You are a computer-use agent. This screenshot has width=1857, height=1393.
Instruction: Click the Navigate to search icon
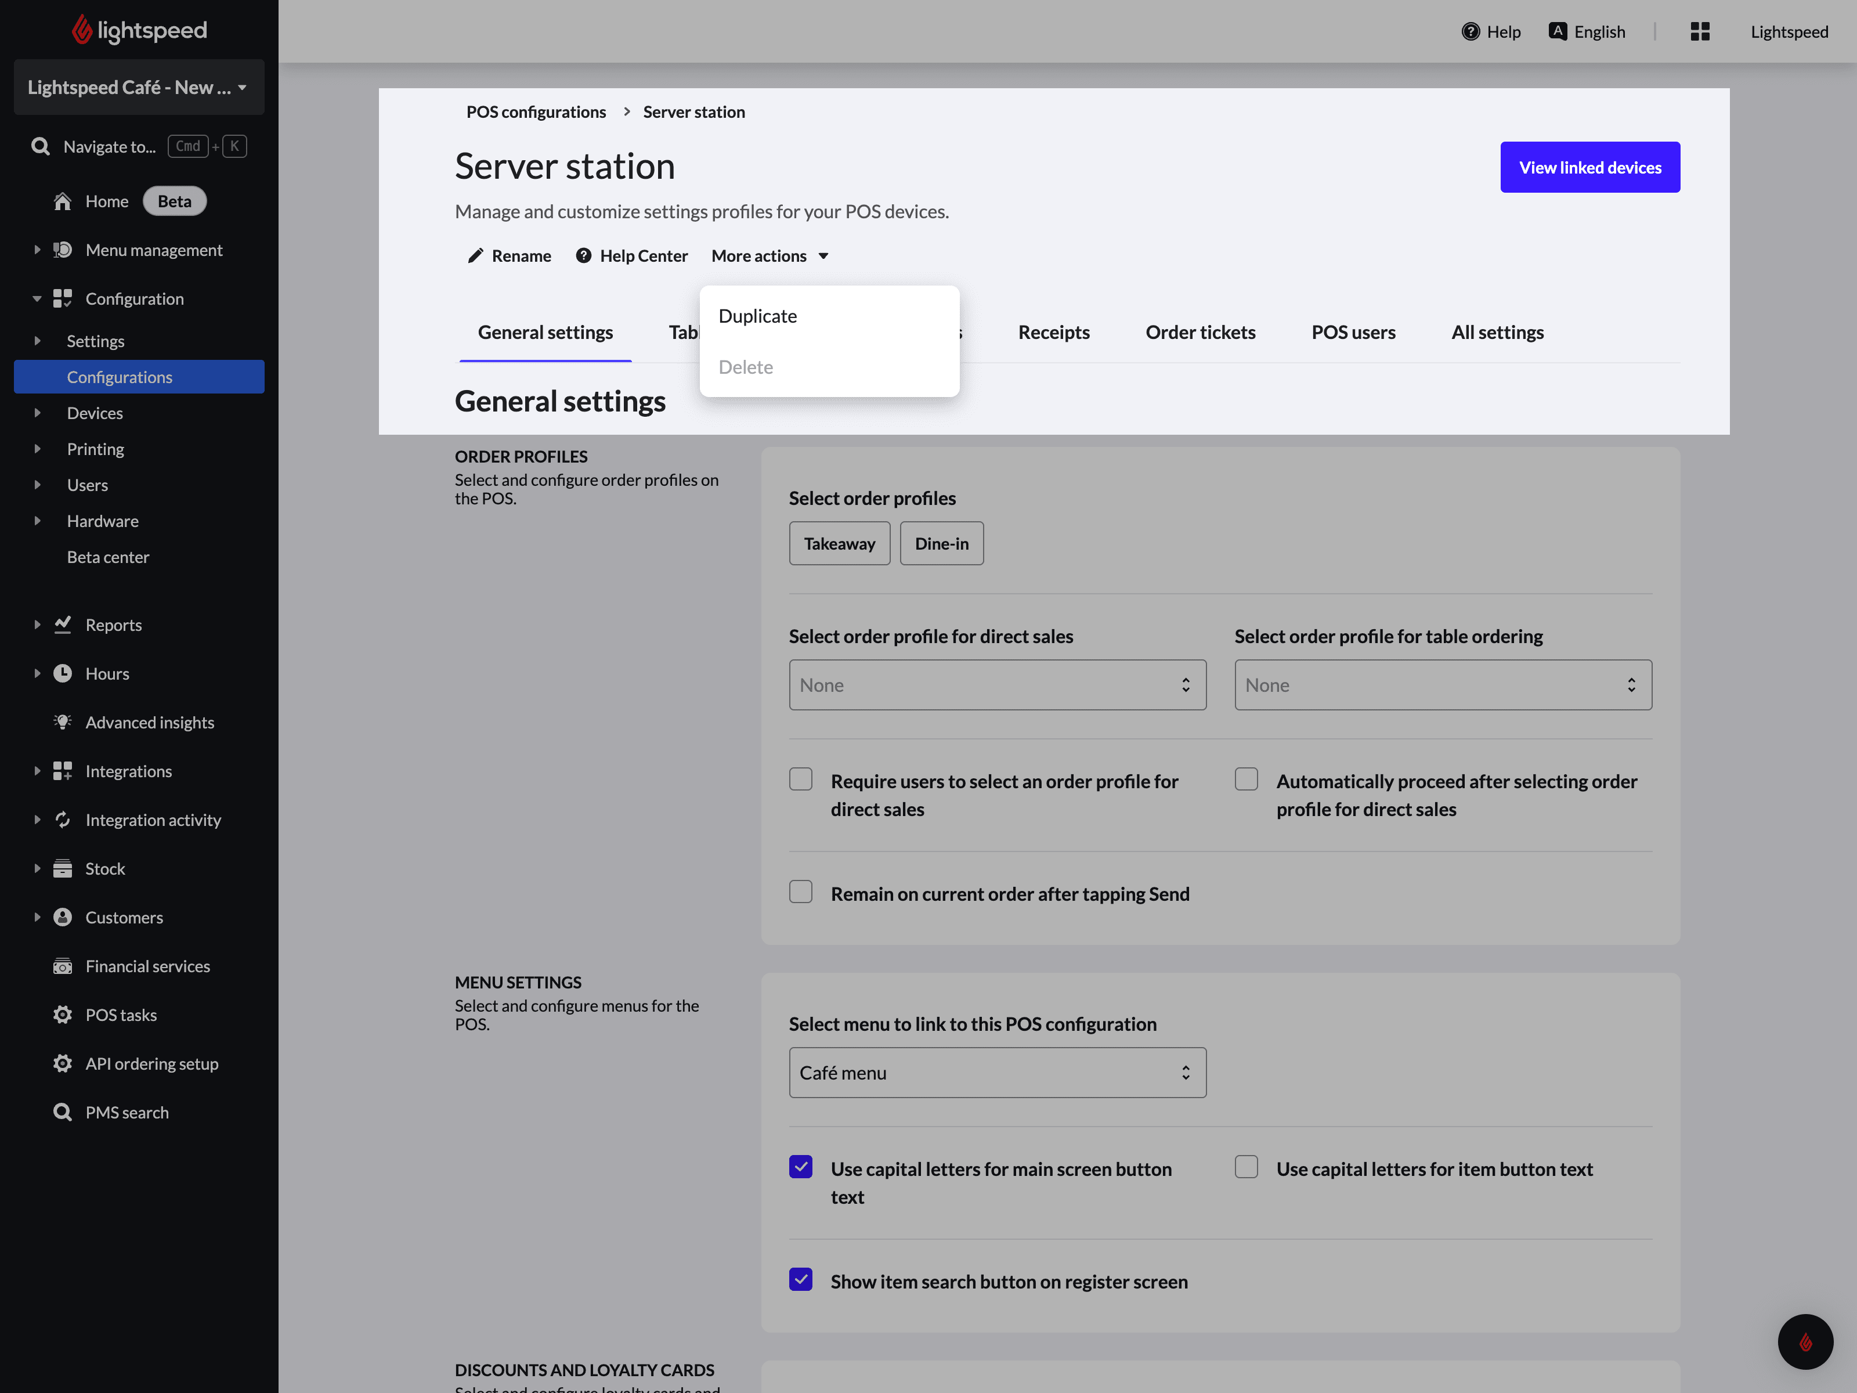40,146
